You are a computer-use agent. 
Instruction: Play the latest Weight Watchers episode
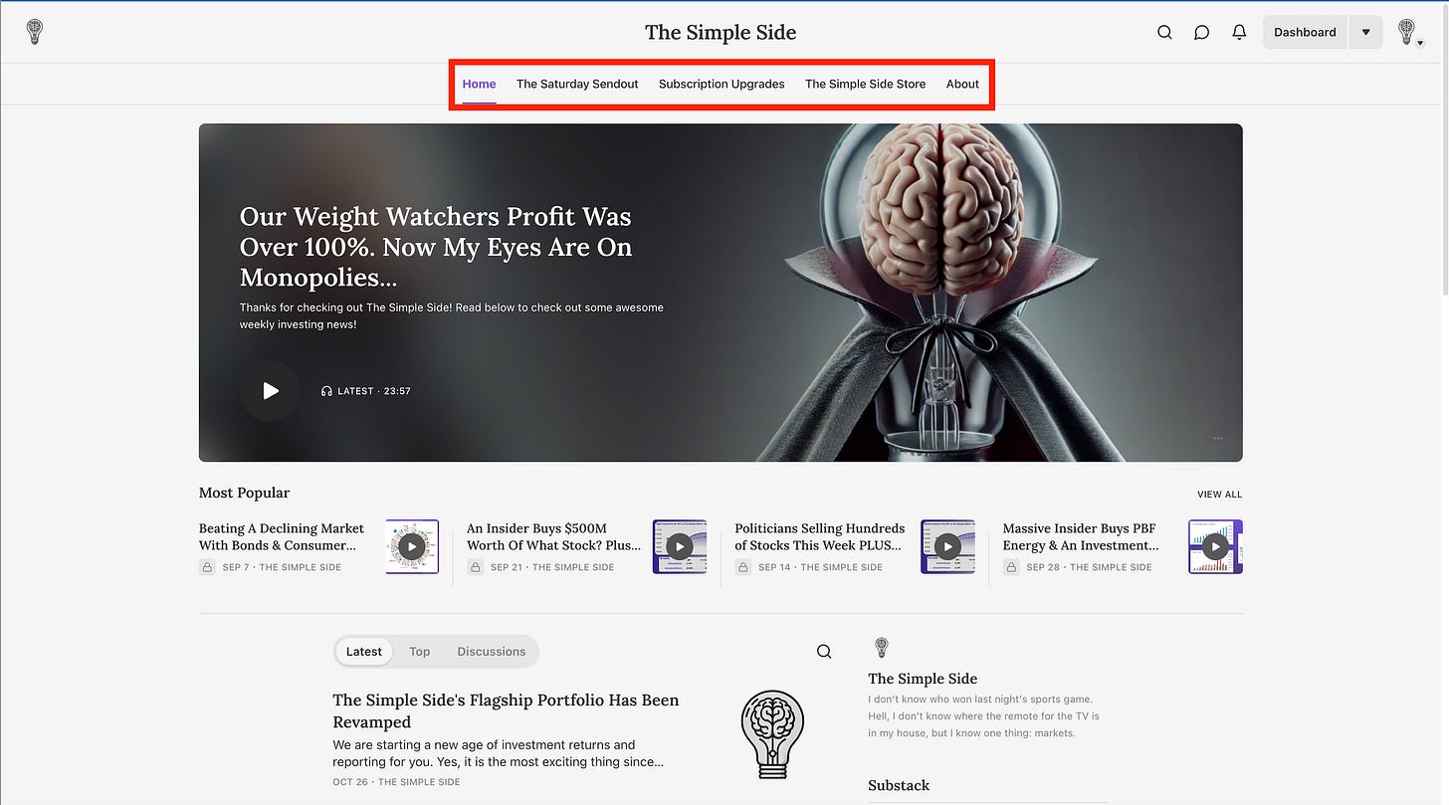[270, 391]
